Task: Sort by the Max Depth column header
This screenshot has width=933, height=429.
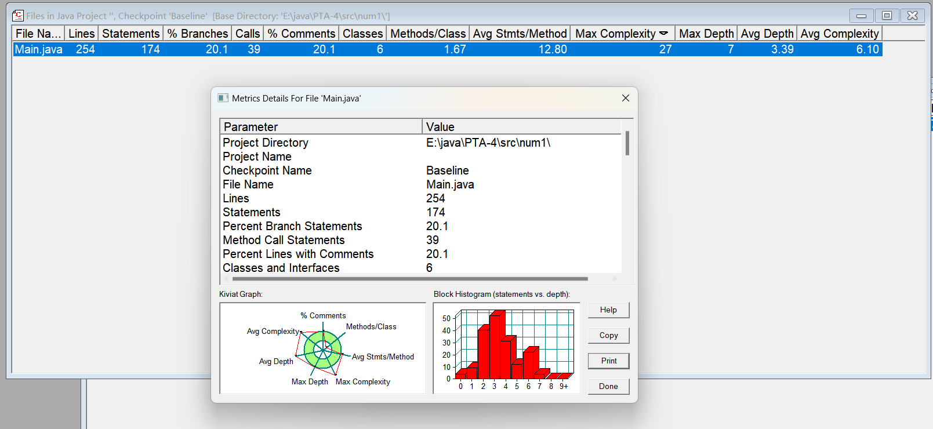Action: (x=706, y=34)
